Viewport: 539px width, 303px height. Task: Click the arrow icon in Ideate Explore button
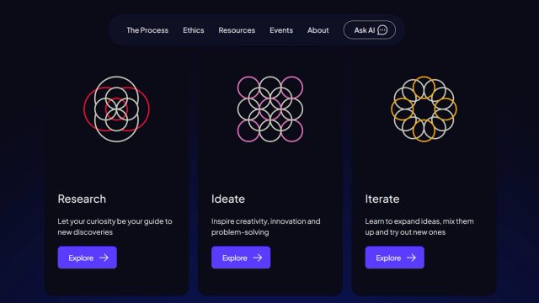coord(258,258)
